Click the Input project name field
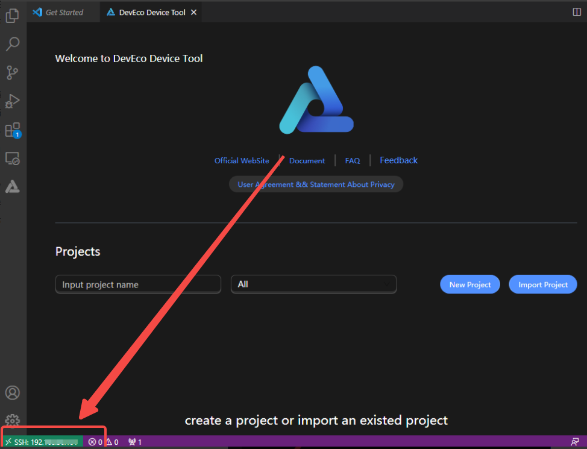Screen dimensions: 587x449 (137, 284)
